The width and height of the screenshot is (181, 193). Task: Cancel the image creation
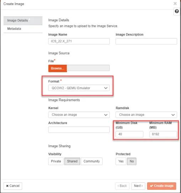click(x=13, y=186)
